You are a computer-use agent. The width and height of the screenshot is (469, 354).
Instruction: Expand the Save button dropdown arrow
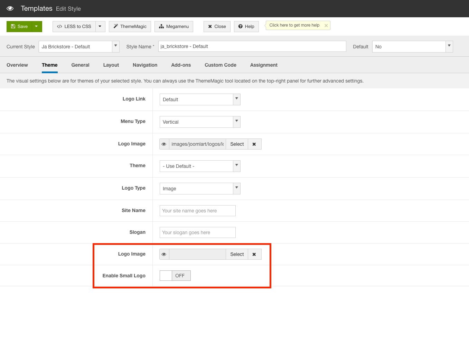tap(37, 27)
